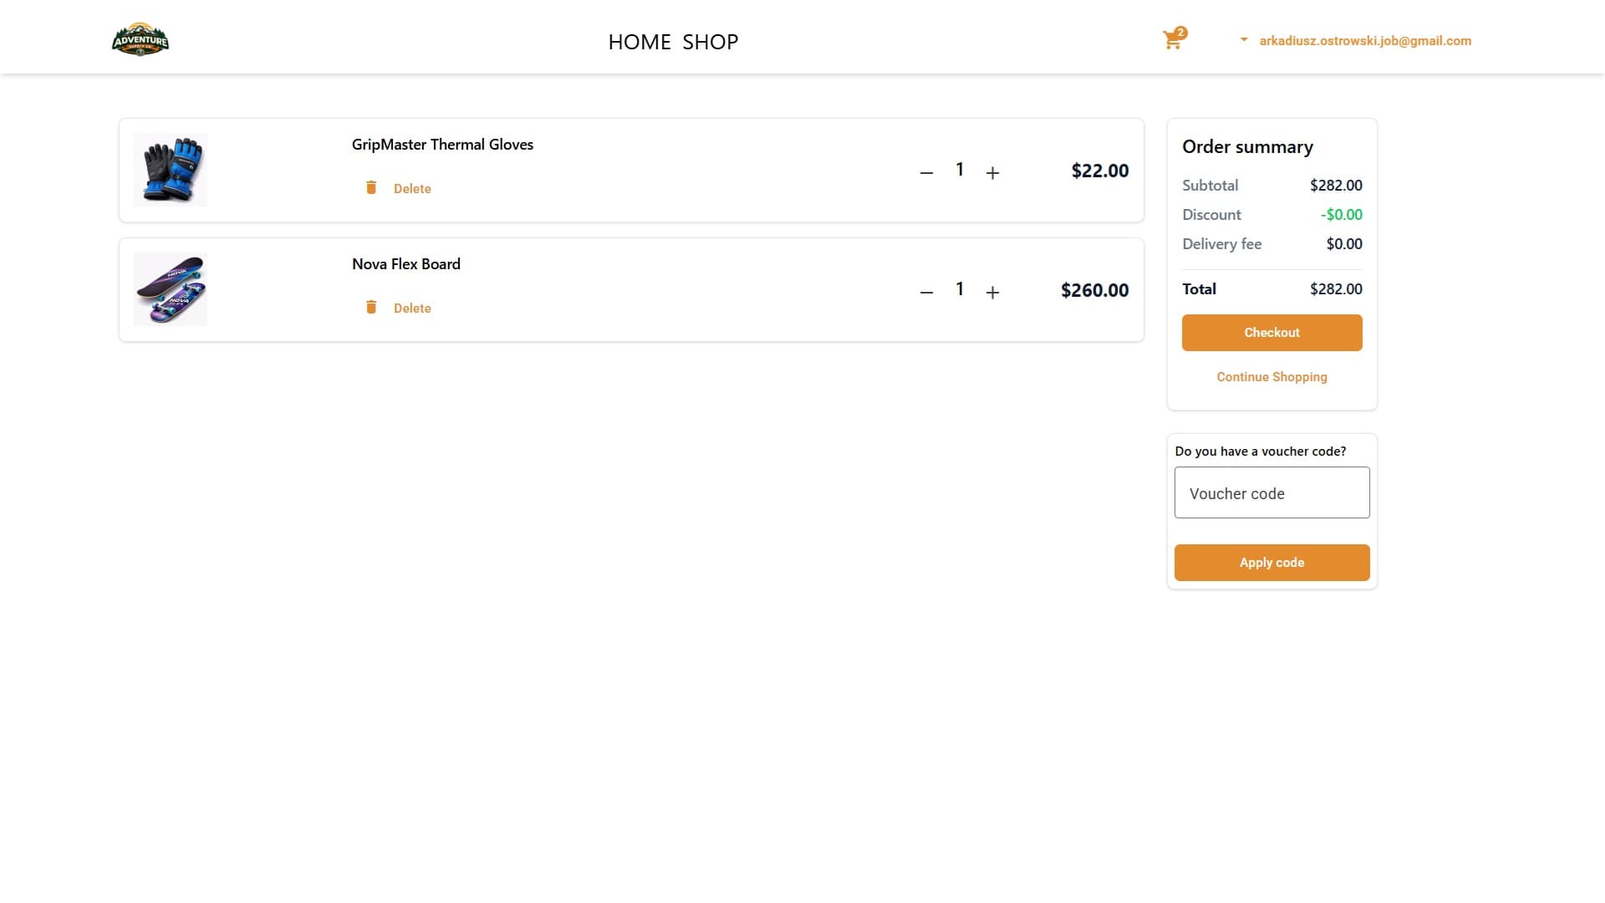
Task: Check the cart badge showing 2 items
Action: 1181,32
